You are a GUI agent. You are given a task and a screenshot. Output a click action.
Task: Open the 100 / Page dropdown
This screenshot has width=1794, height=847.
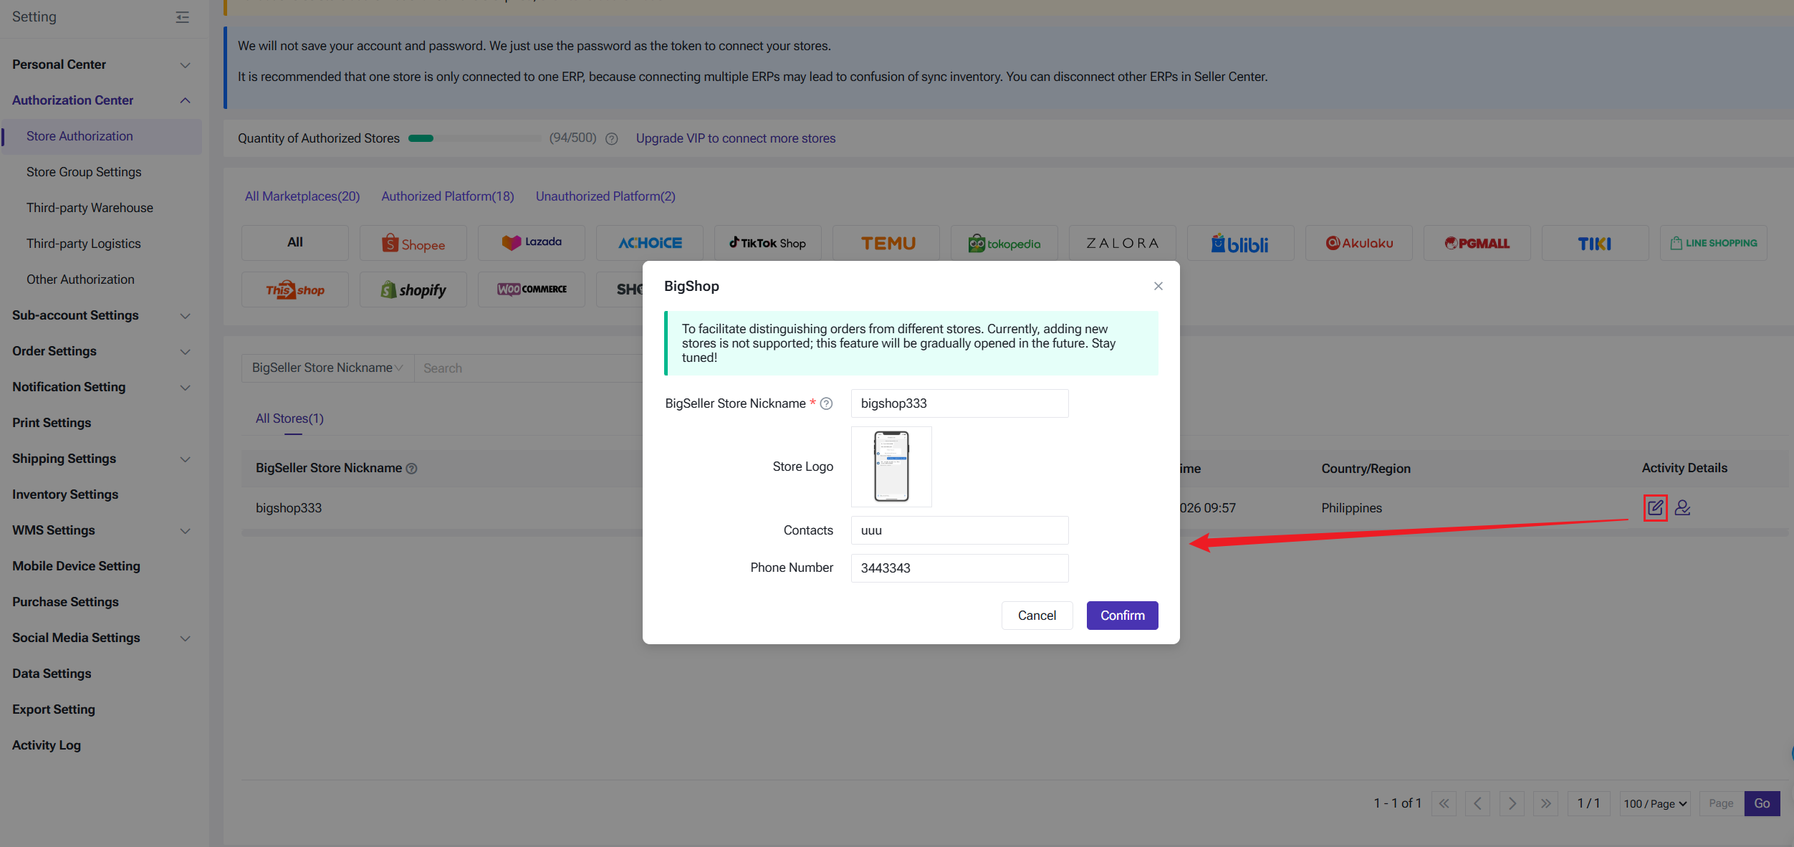[x=1654, y=803]
